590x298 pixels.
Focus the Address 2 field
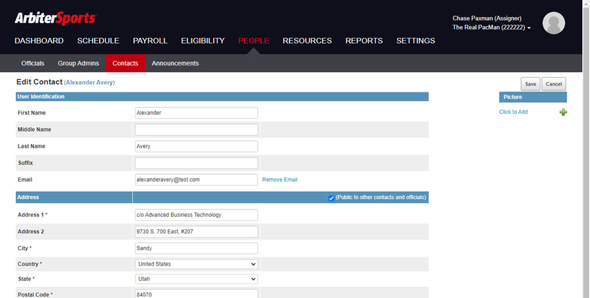[197, 231]
